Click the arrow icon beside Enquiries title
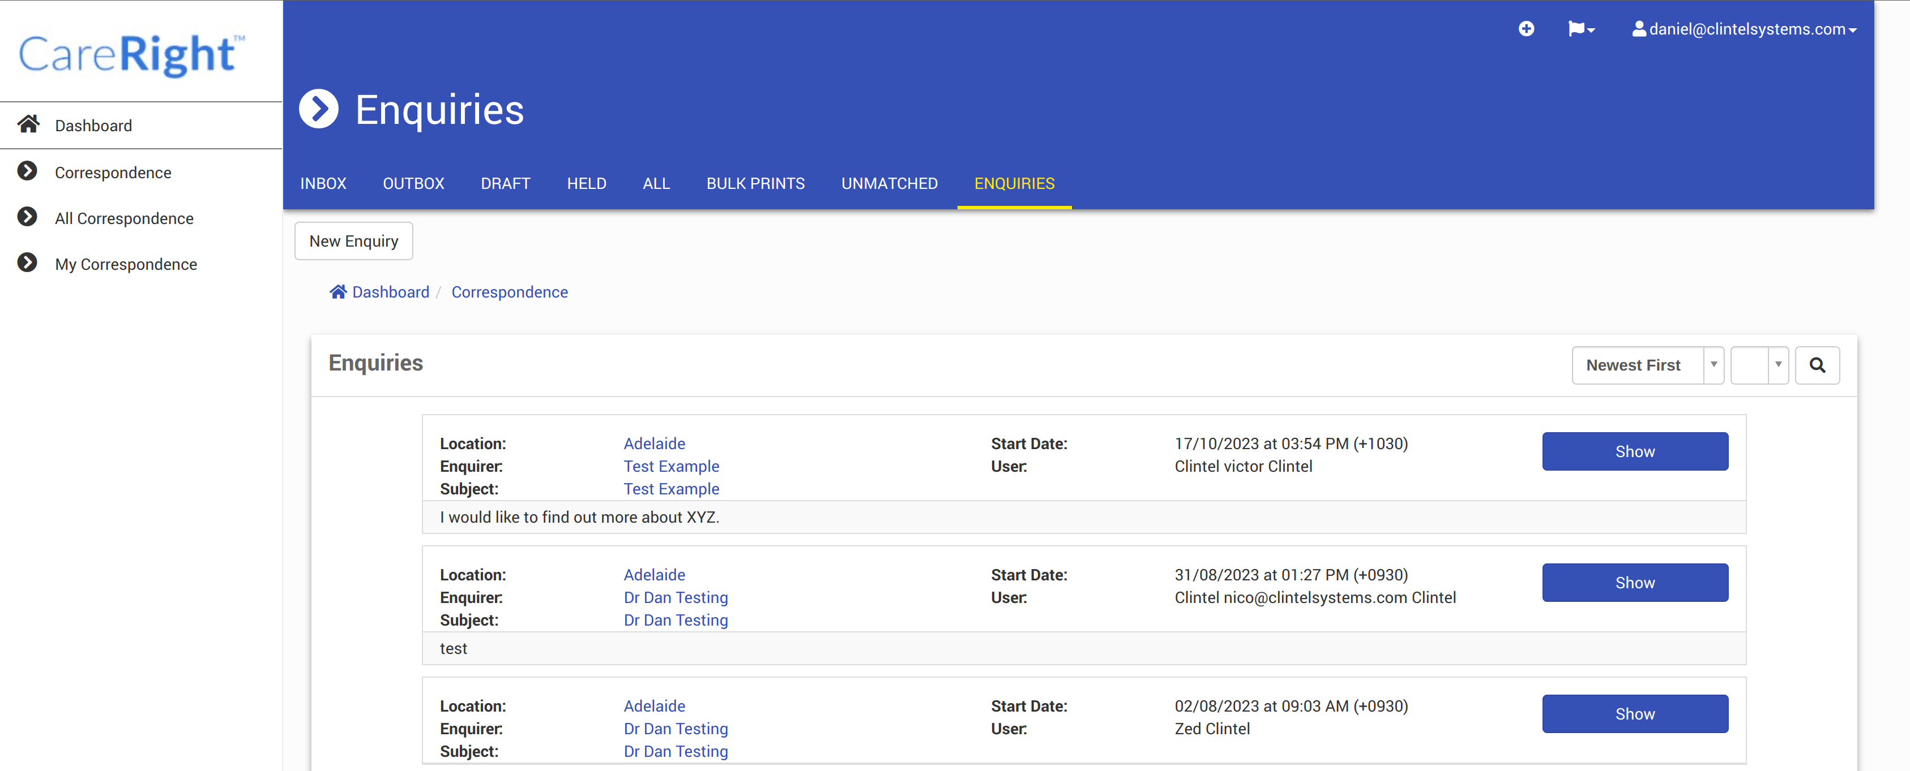This screenshot has height=771, width=1910. 319,110
